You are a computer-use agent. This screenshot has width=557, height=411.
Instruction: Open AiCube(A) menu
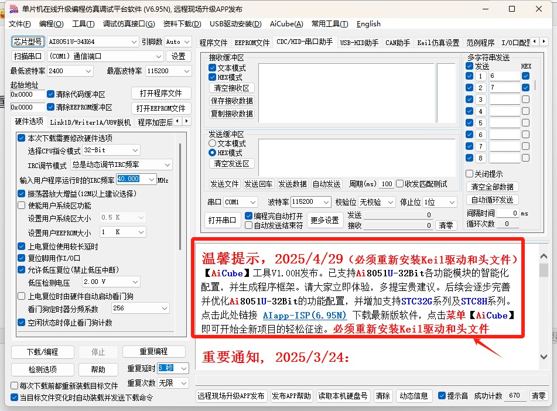(x=286, y=24)
